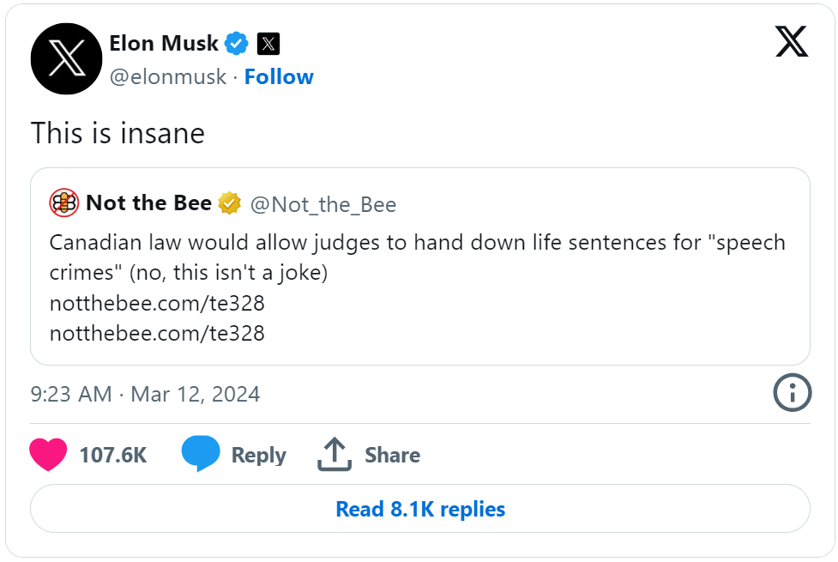The width and height of the screenshot is (838, 562).
Task: Open the second notthebee.com/te328 link
Action: pos(157,333)
